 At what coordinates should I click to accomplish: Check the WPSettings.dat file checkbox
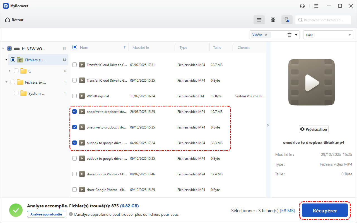point(74,96)
